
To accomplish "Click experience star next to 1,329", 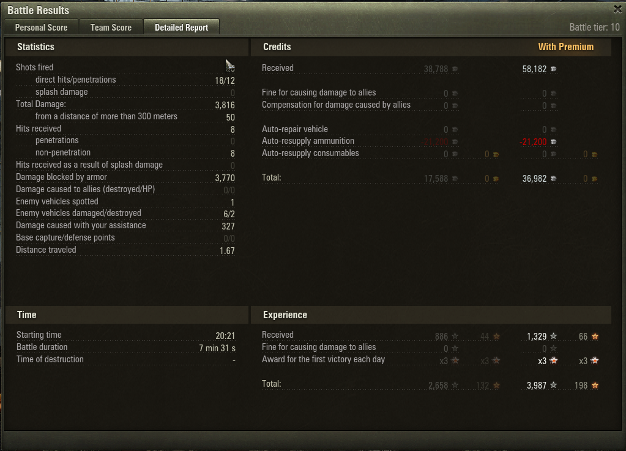I will [x=553, y=336].
